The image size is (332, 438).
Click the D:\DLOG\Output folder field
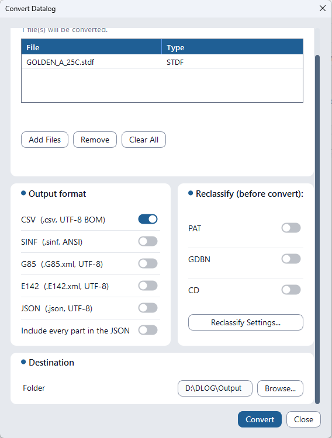215,388
